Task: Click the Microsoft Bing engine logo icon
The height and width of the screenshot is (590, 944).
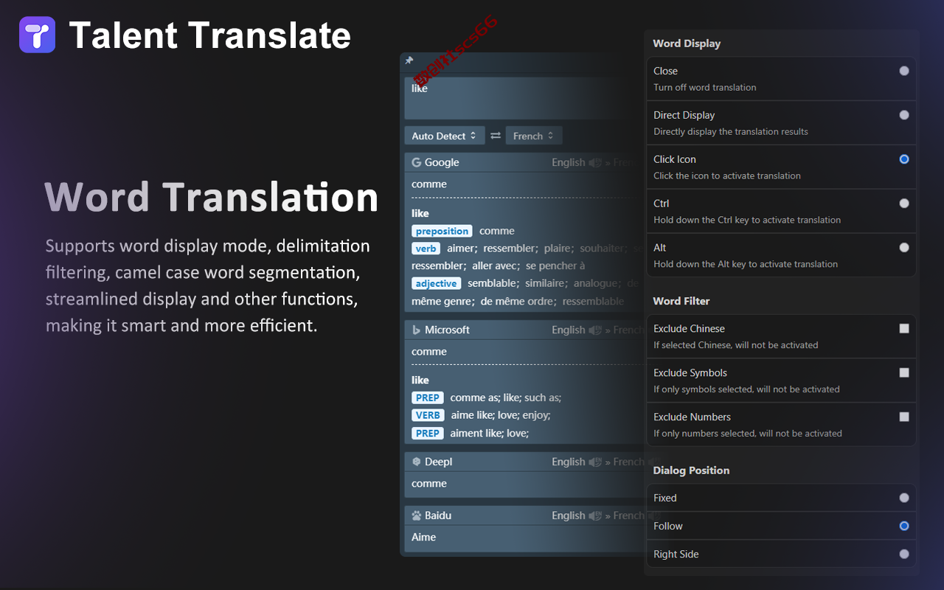Action: click(x=417, y=330)
